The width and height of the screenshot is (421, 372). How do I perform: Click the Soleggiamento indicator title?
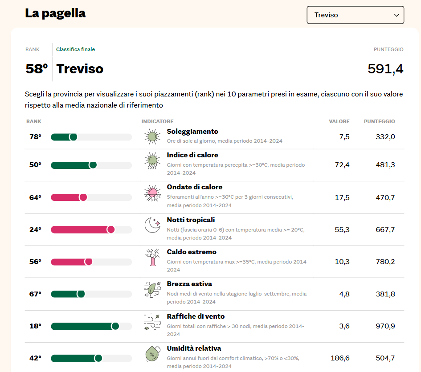[192, 132]
